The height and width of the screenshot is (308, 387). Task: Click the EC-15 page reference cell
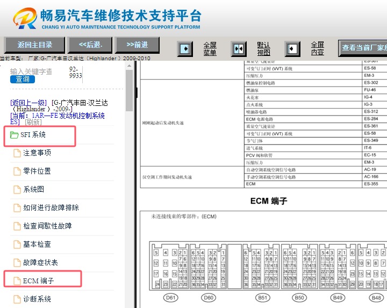point(375,155)
